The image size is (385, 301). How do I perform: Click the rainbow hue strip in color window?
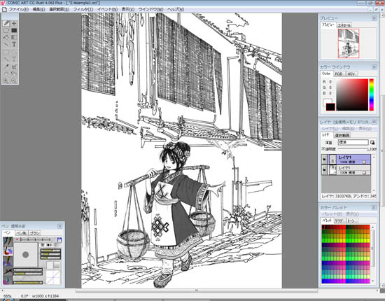pyautogui.click(x=371, y=94)
